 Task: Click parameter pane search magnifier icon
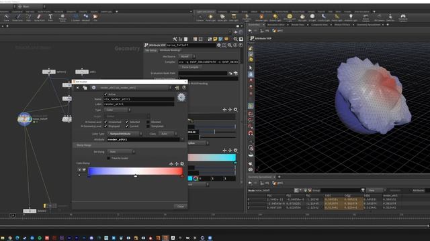[x=230, y=45]
